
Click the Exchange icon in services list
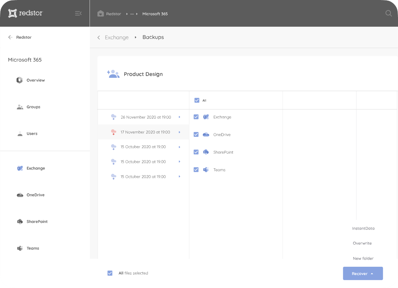(206, 117)
